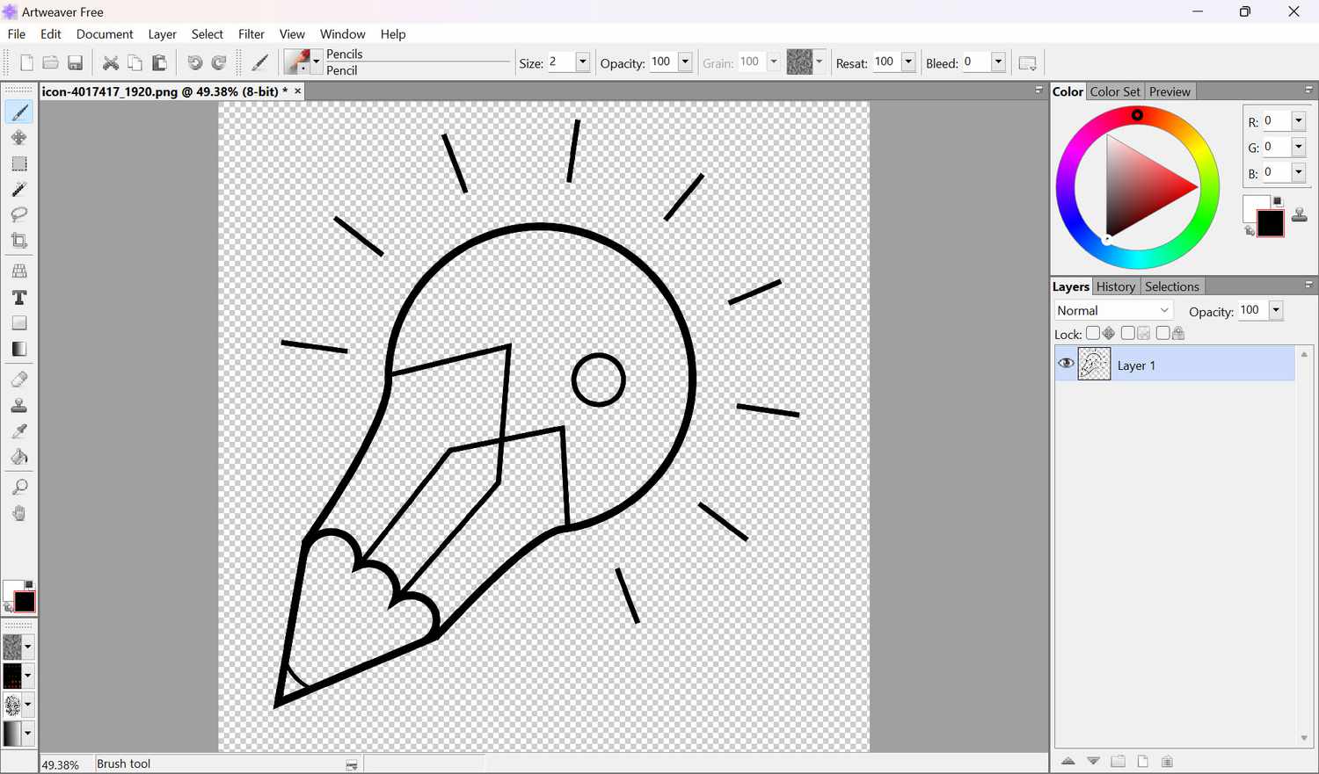Select the Brush tool in the toolbox
The width and height of the screenshot is (1319, 774).
pos(19,112)
